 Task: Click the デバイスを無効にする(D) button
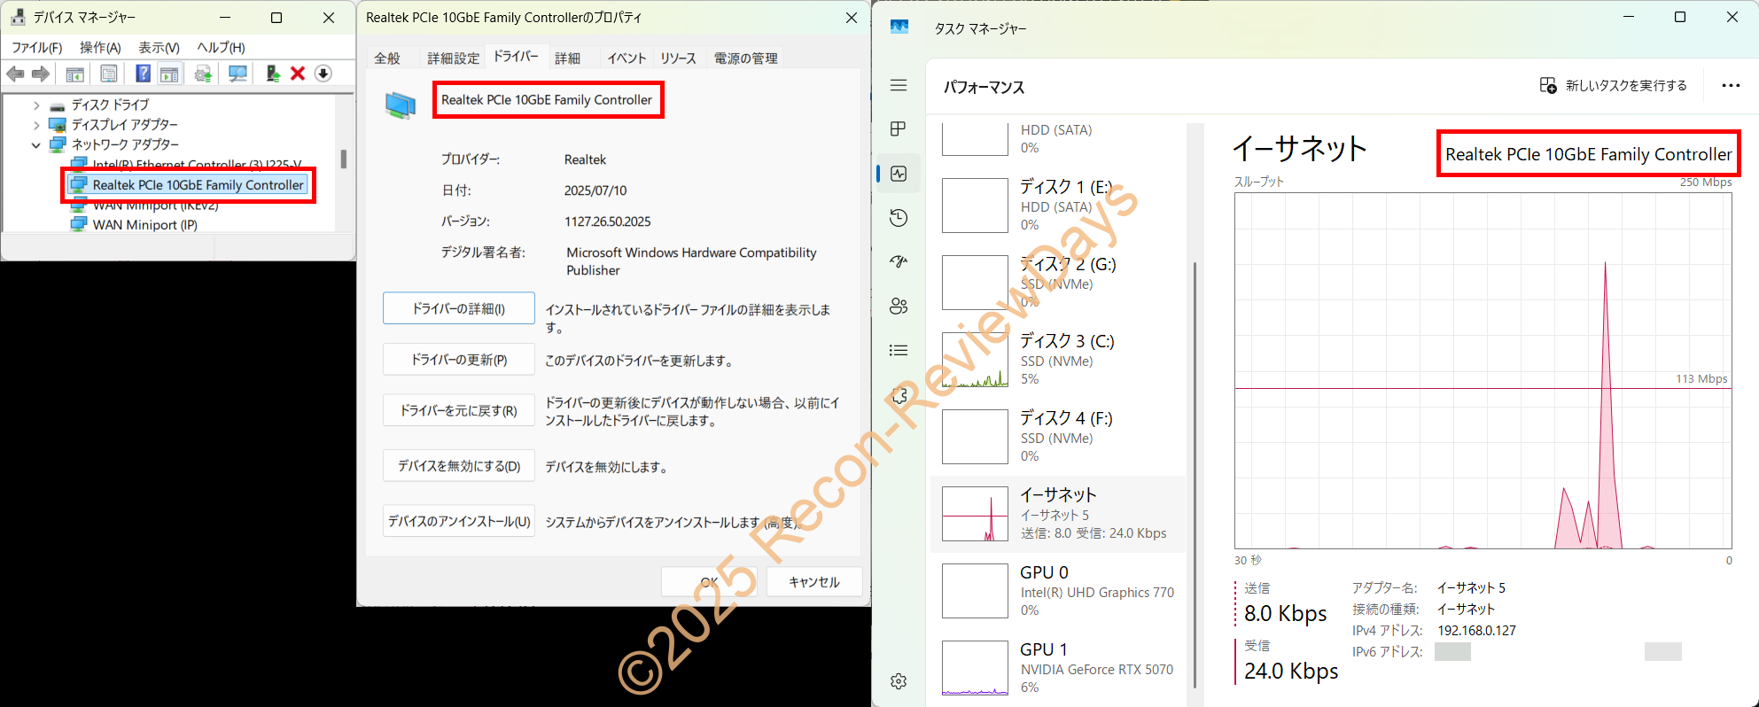458,466
